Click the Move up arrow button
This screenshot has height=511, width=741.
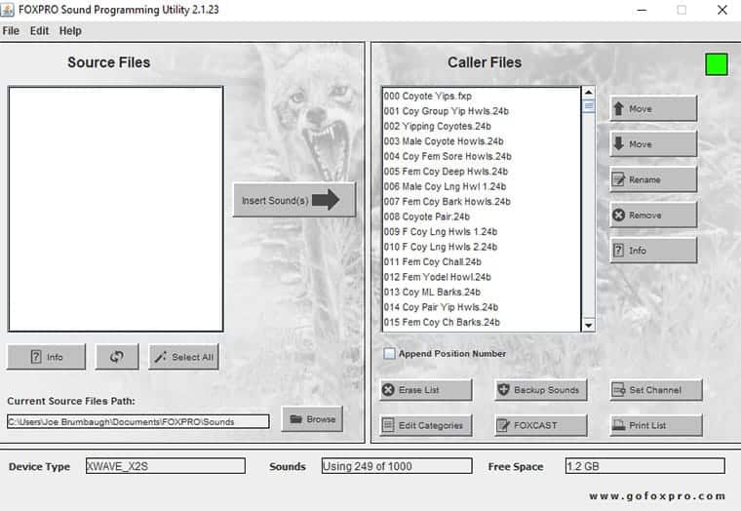(x=653, y=108)
